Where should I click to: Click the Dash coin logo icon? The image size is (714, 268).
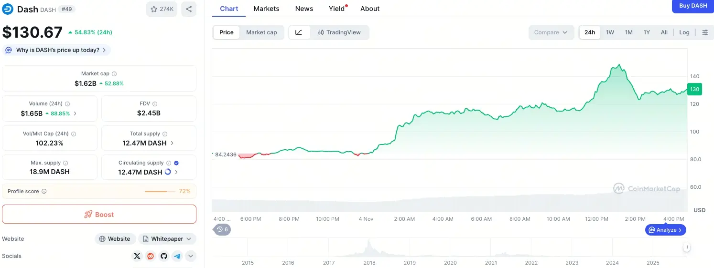pyautogui.click(x=8, y=9)
